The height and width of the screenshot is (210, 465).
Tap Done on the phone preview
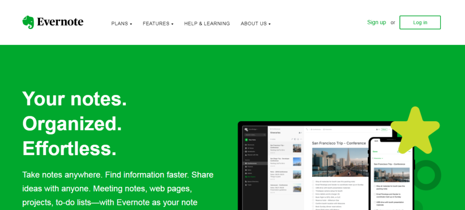(x=375, y=151)
